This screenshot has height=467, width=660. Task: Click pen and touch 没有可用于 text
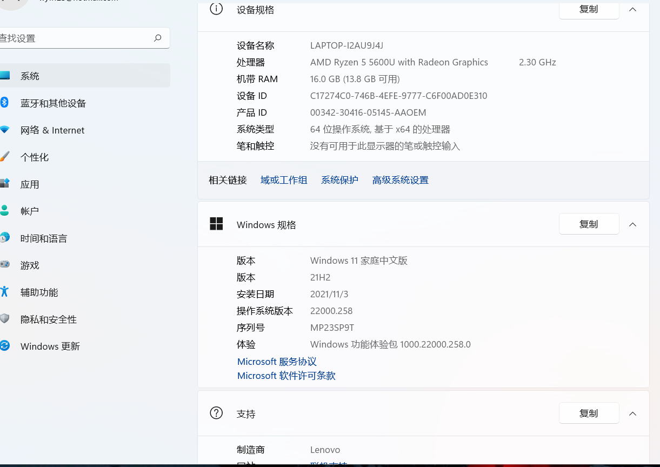385,146
